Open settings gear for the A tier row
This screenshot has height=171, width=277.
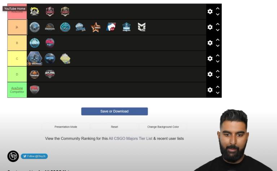pyautogui.click(x=210, y=27)
